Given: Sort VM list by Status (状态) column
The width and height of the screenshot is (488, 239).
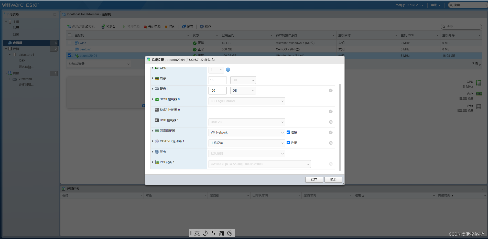Looking at the screenshot, I should coord(205,35).
